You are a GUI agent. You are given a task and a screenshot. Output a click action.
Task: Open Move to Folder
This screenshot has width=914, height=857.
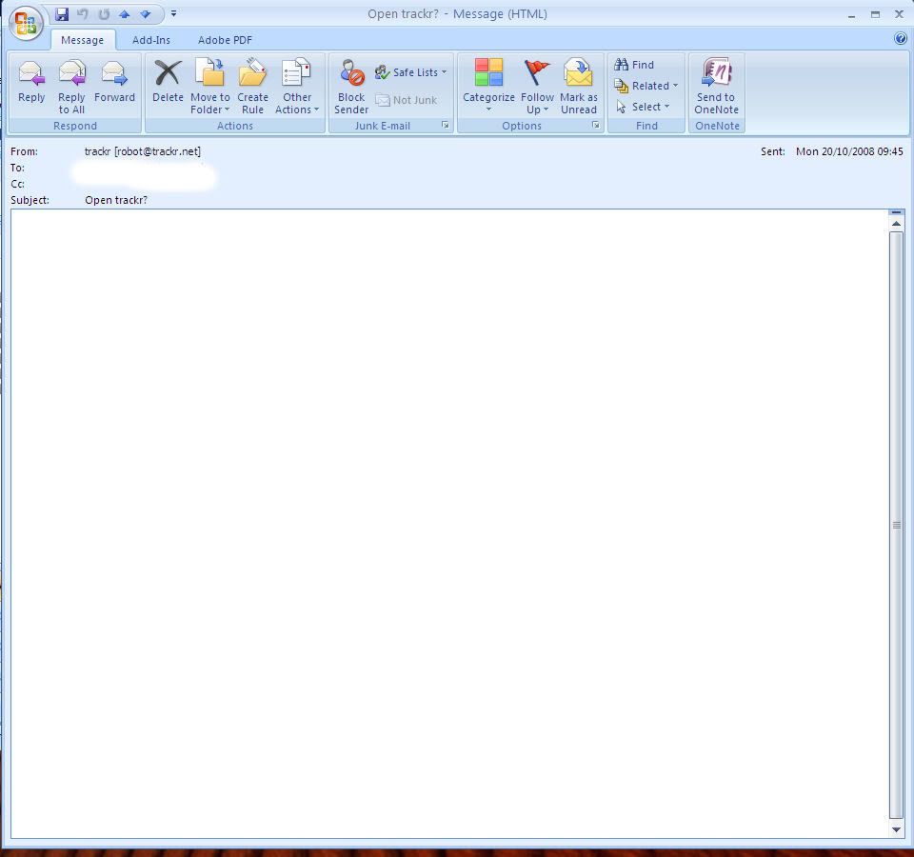[x=209, y=85]
